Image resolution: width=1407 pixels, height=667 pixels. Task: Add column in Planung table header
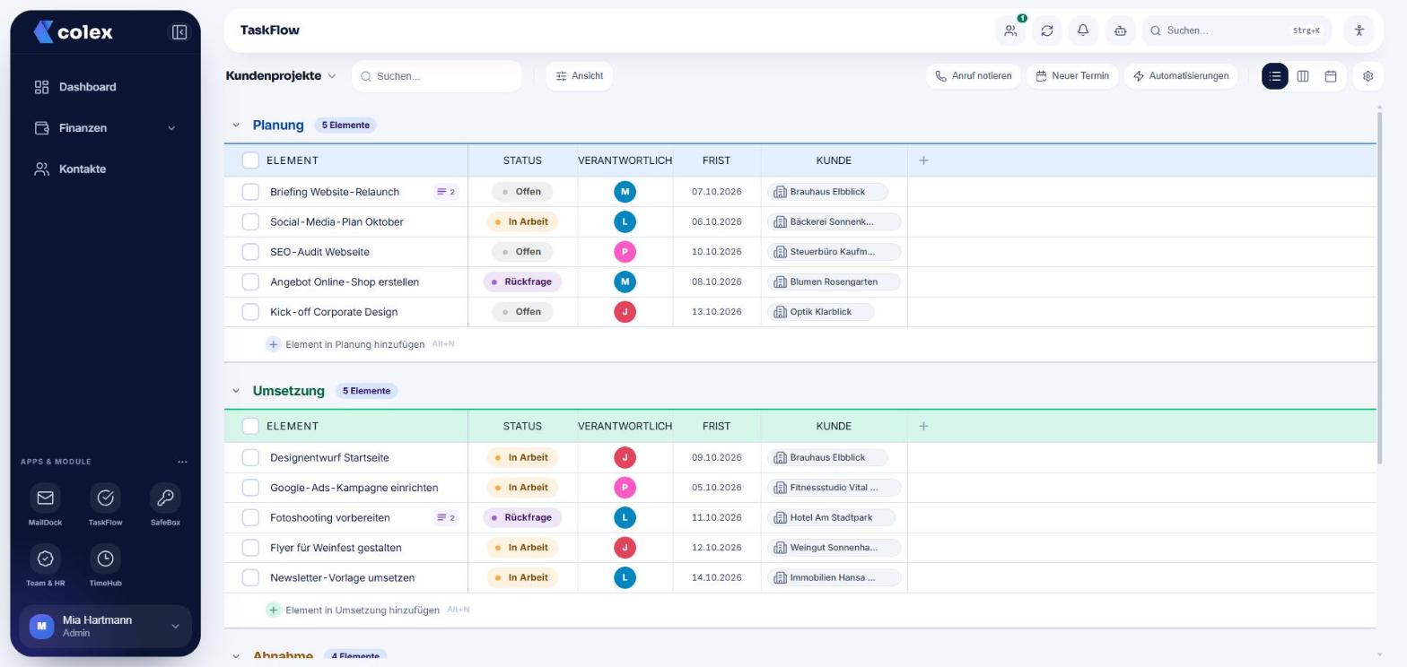(923, 160)
